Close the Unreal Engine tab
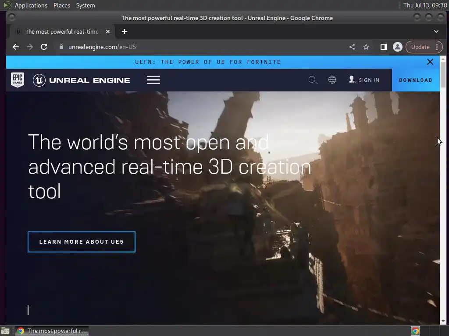Image resolution: width=449 pixels, height=336 pixels. click(108, 31)
